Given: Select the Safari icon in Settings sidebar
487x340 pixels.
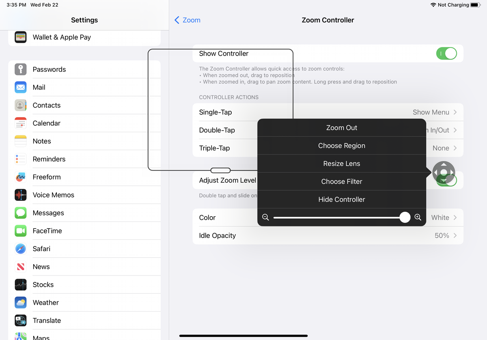Looking at the screenshot, I should point(20,249).
